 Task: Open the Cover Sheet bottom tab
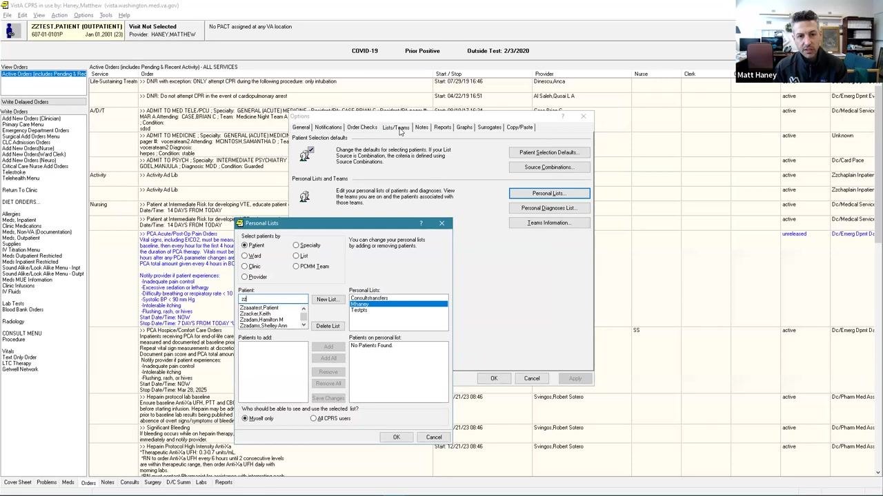coord(17,482)
